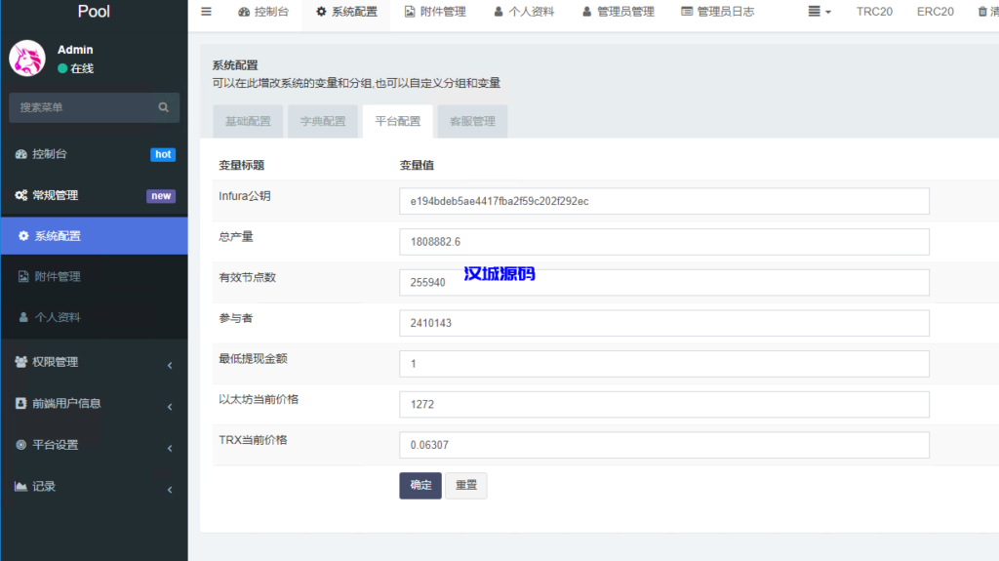
Task: Click the 参与者 input field
Action: pos(663,323)
